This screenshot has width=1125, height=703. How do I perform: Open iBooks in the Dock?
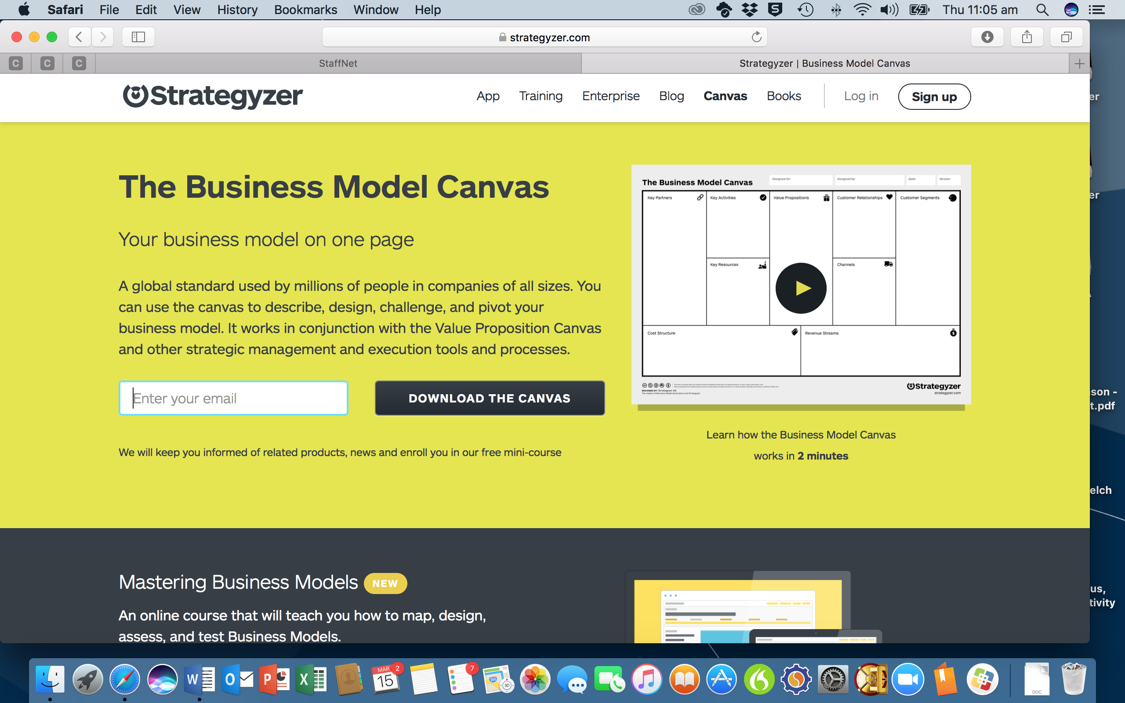click(x=684, y=679)
